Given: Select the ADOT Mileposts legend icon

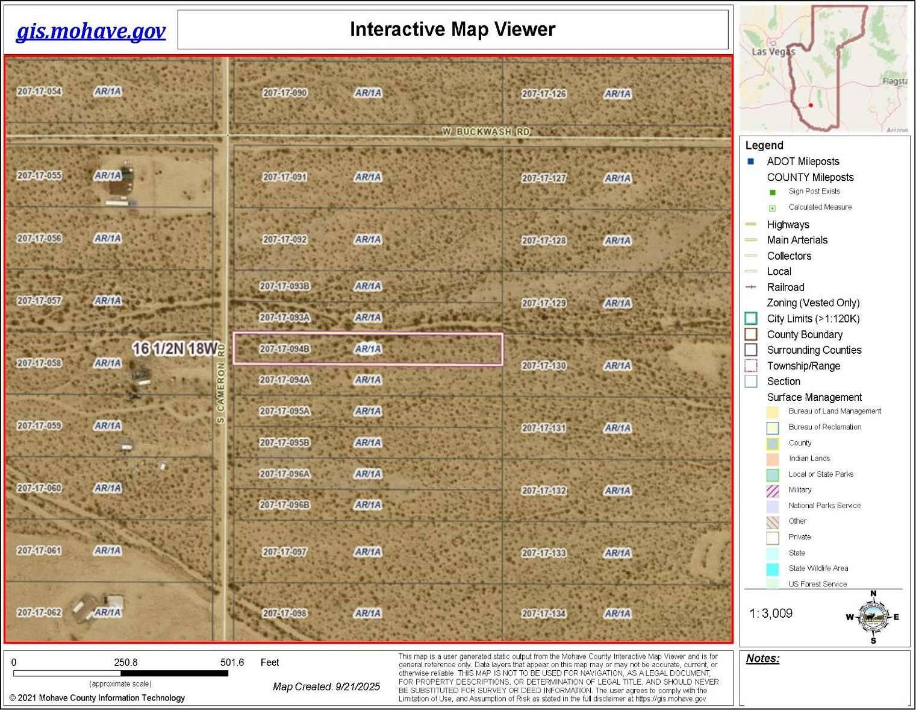Looking at the screenshot, I should pyautogui.click(x=750, y=162).
